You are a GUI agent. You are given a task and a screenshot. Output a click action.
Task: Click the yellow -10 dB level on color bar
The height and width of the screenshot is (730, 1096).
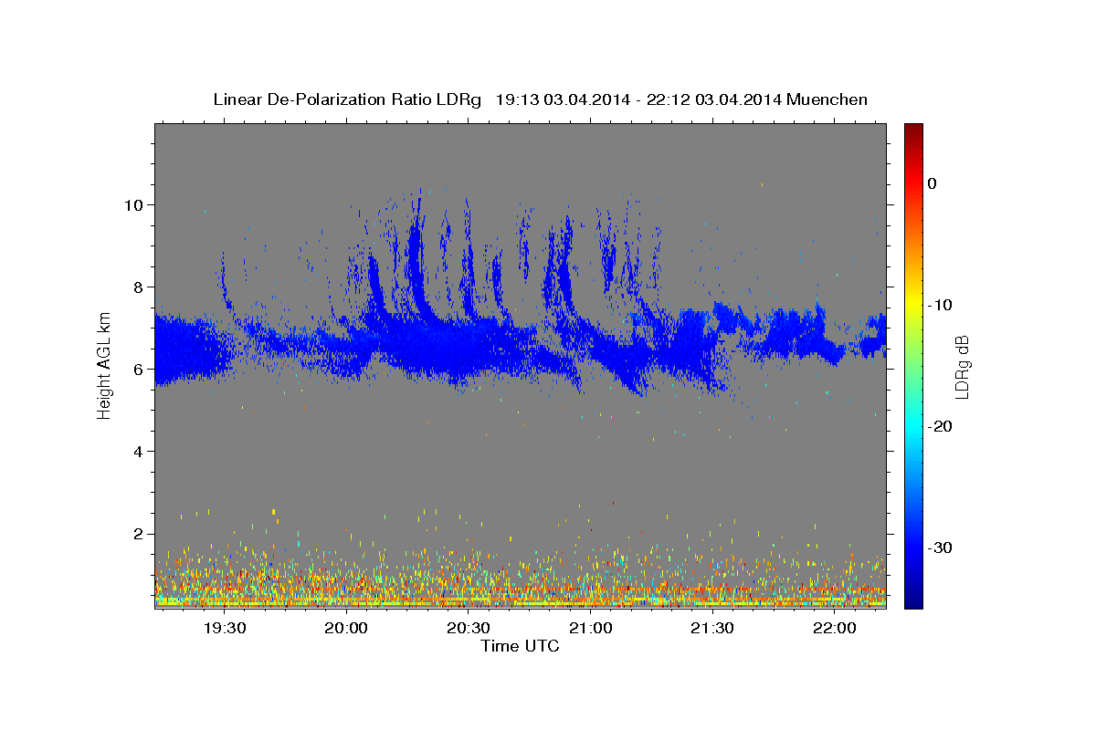[x=913, y=305]
